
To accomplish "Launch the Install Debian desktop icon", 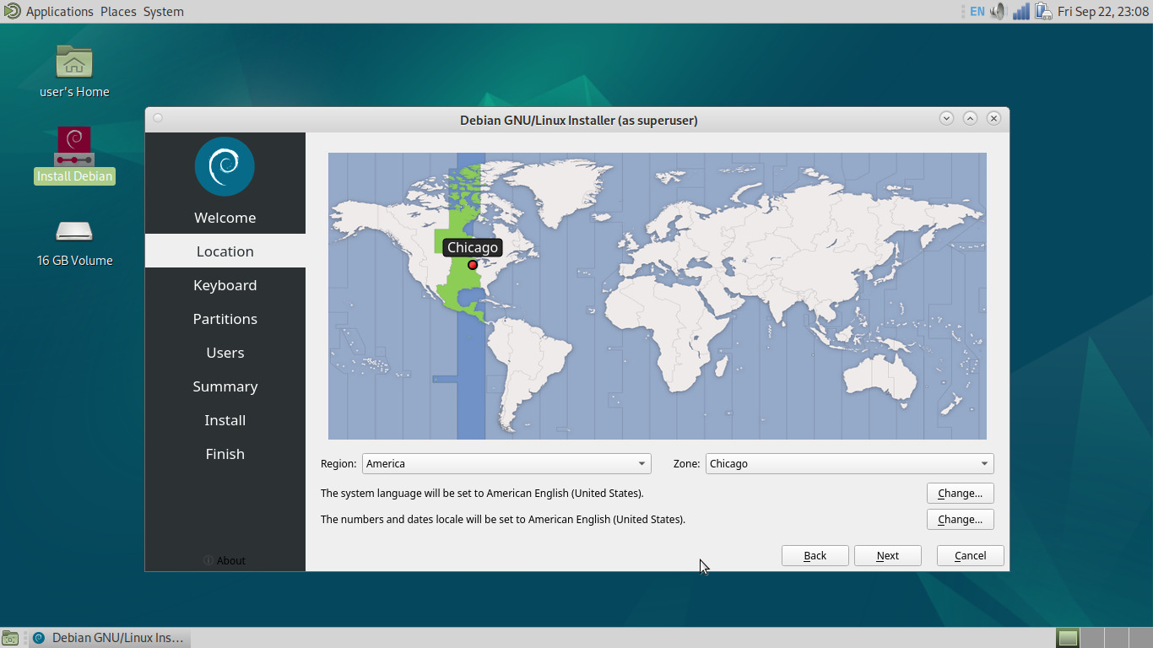I will point(74,147).
